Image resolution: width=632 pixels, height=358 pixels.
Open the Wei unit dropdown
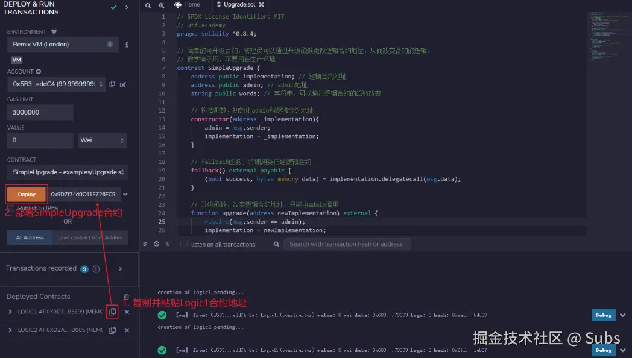pyautogui.click(x=103, y=140)
